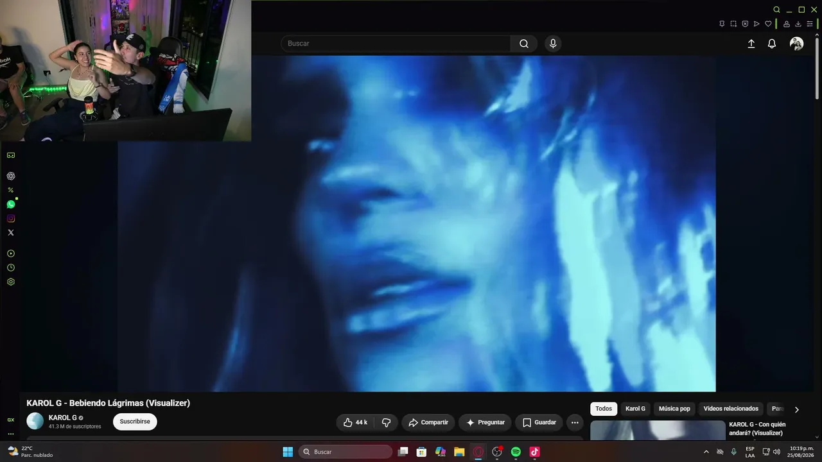Screen dimensions: 822x462
Task: Click the GX logo at sidebar bottom
Action: [x=11, y=420]
